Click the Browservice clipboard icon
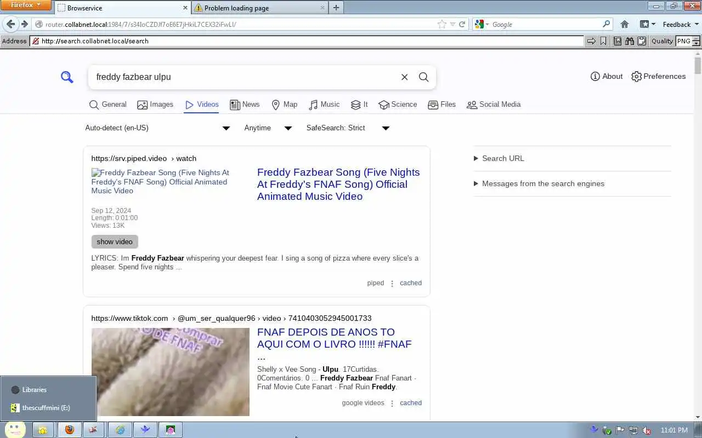The width and height of the screenshot is (702, 438). (x=642, y=41)
